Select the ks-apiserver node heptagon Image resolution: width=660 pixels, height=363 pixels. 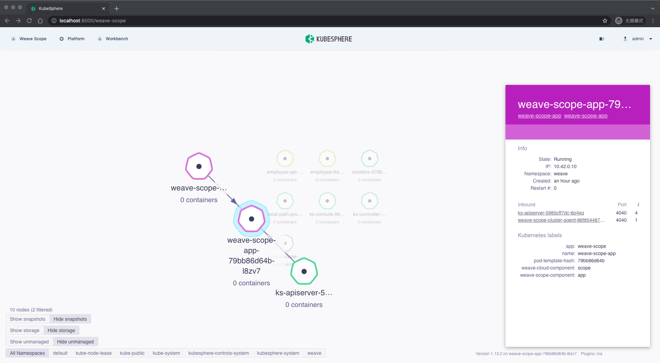(x=304, y=271)
